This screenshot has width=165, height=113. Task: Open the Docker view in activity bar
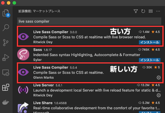[x=5, y=102]
